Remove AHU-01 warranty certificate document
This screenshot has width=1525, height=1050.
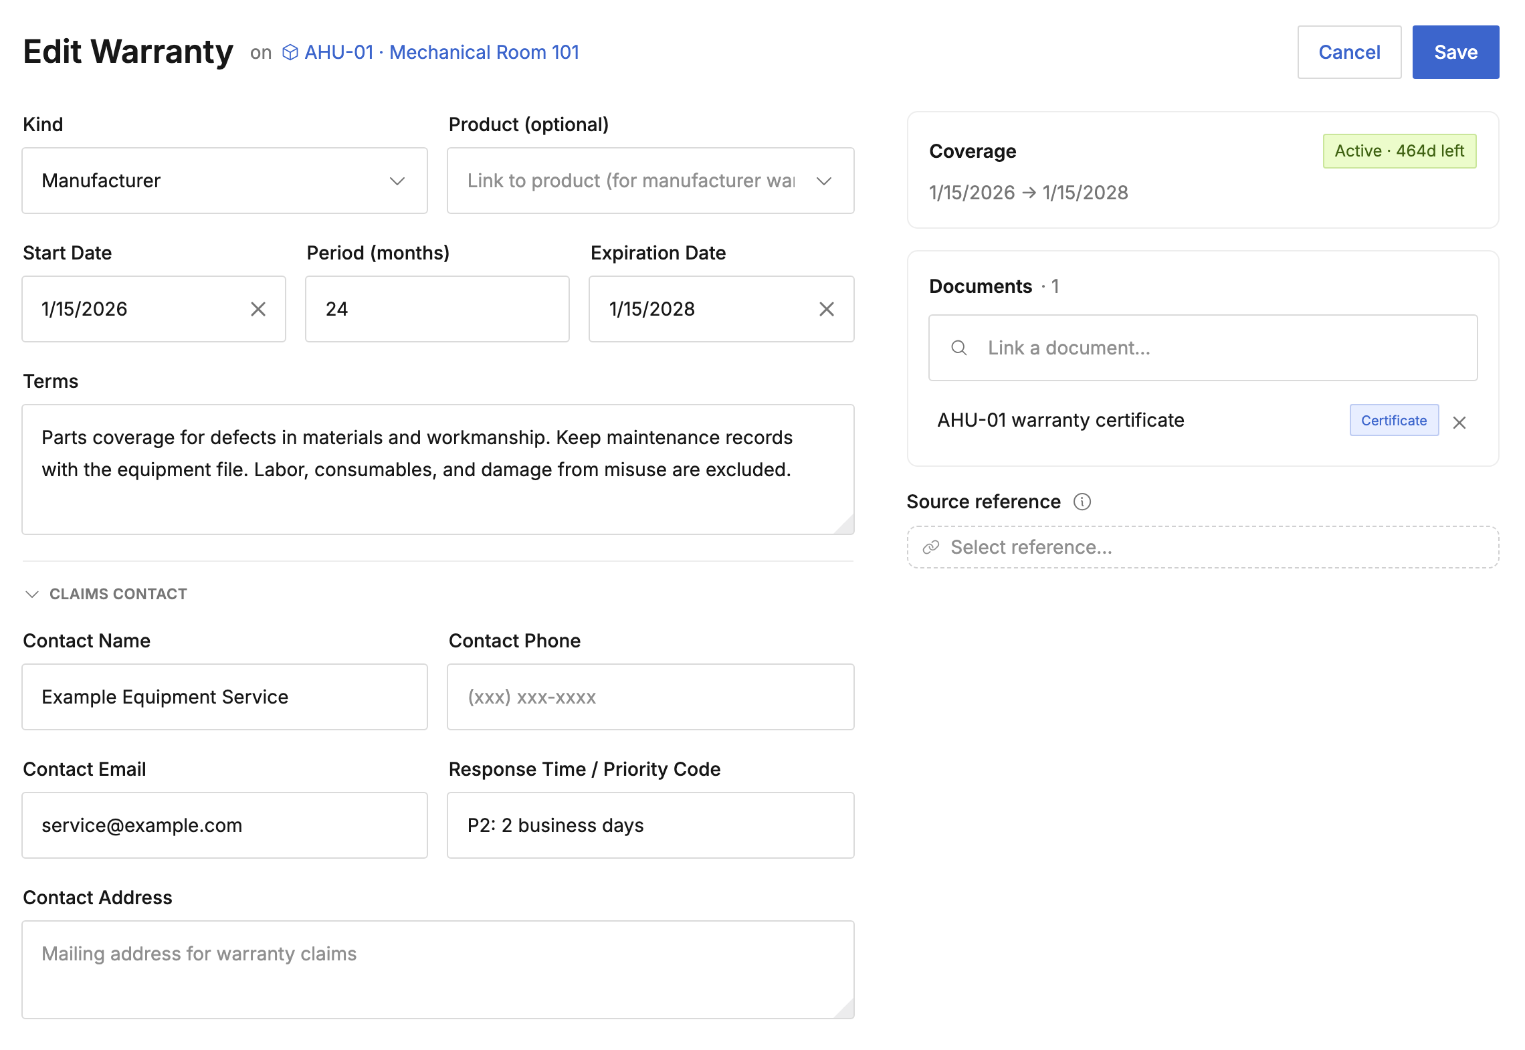click(1459, 423)
